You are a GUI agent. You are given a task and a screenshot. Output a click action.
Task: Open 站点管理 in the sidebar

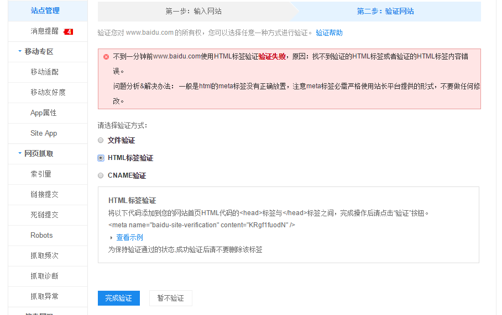click(44, 10)
